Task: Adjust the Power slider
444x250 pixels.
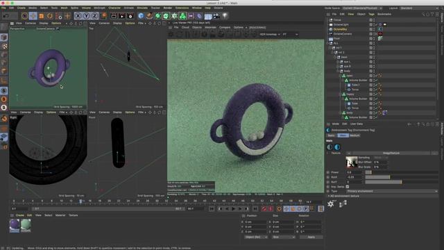Action: point(401,172)
